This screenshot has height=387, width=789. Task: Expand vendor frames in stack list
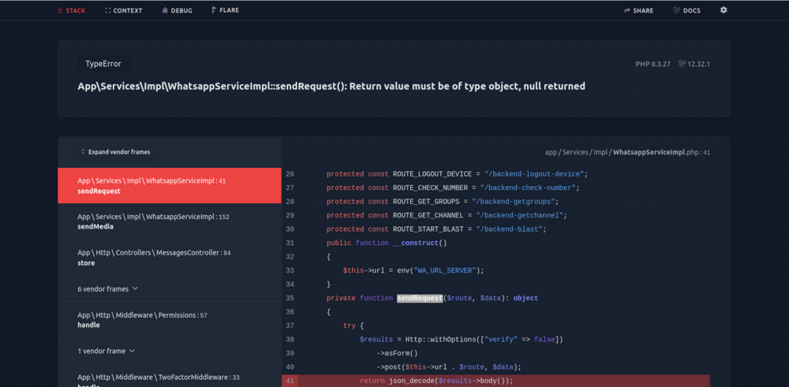115,152
